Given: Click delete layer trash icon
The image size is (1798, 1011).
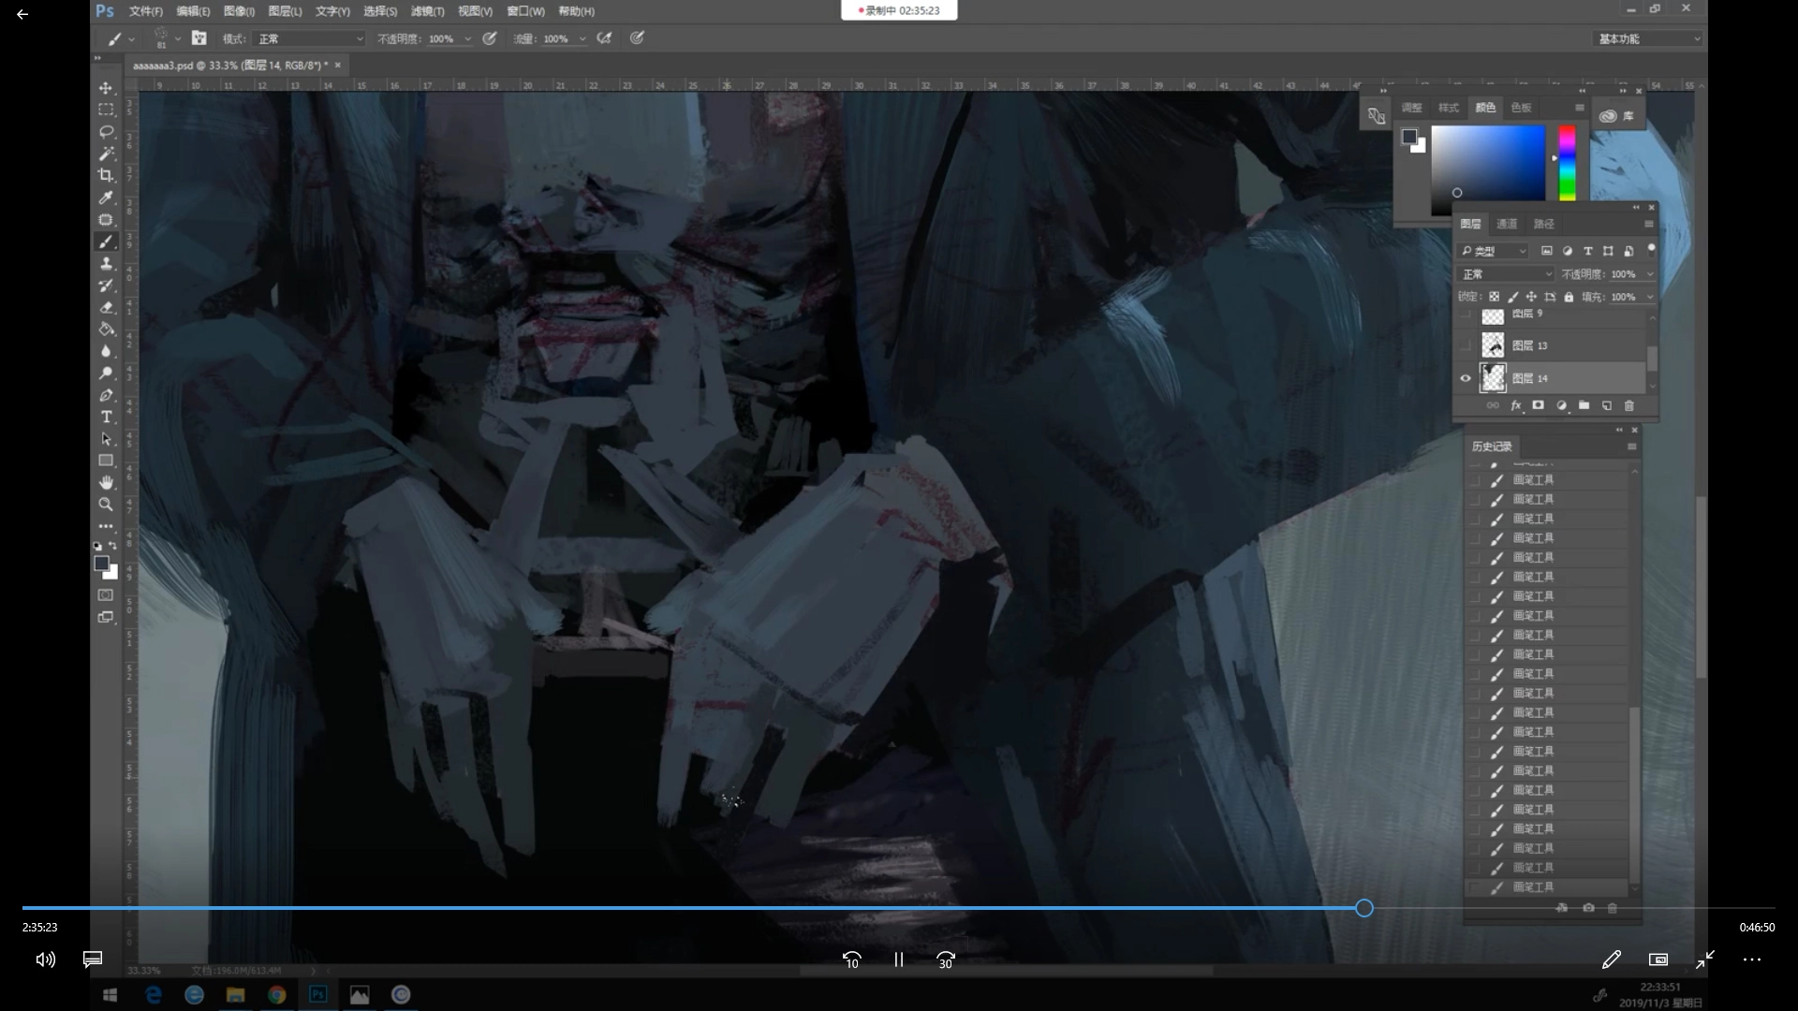Looking at the screenshot, I should click(1629, 405).
